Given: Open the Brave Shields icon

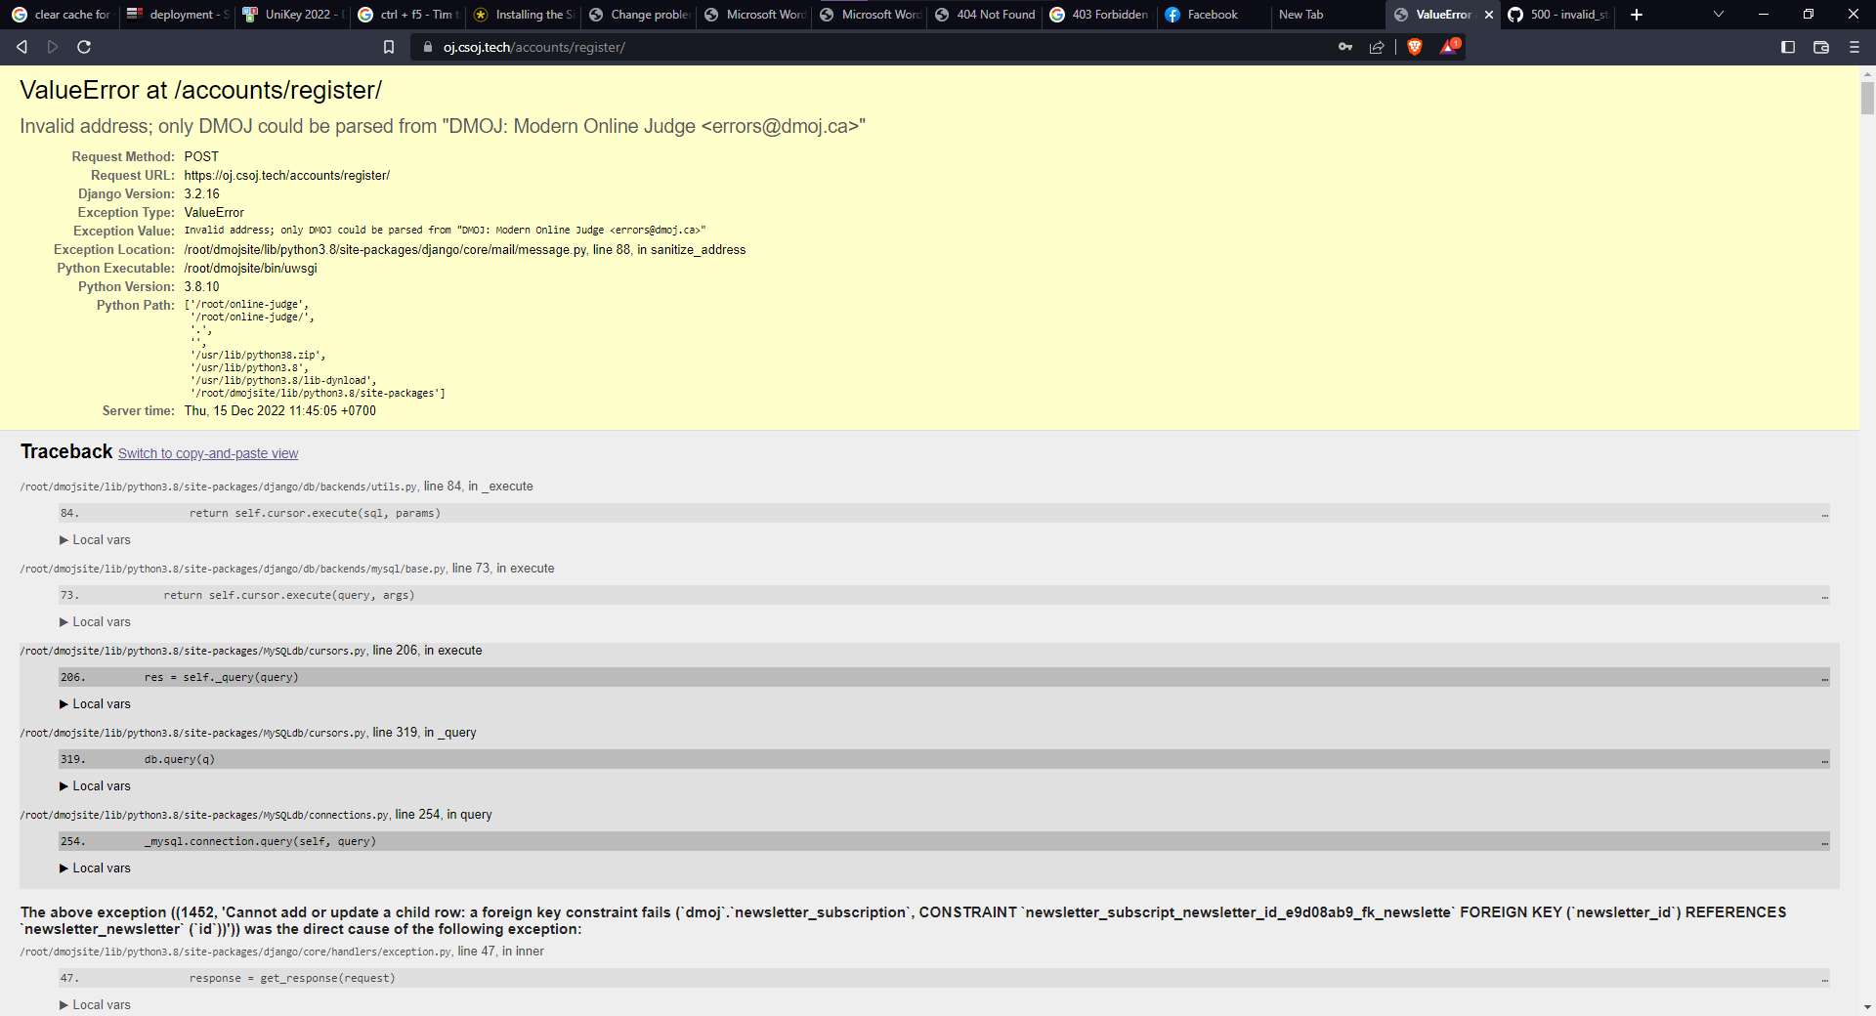Looking at the screenshot, I should click(1414, 46).
